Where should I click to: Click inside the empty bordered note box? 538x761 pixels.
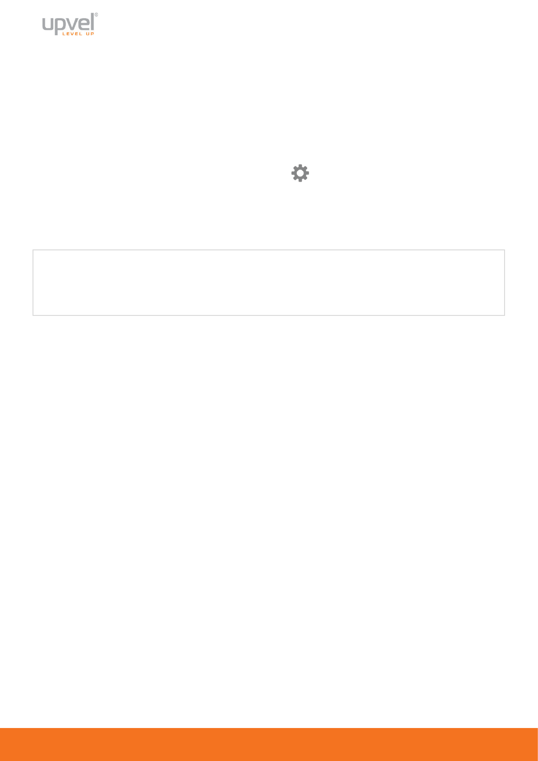[269, 282]
